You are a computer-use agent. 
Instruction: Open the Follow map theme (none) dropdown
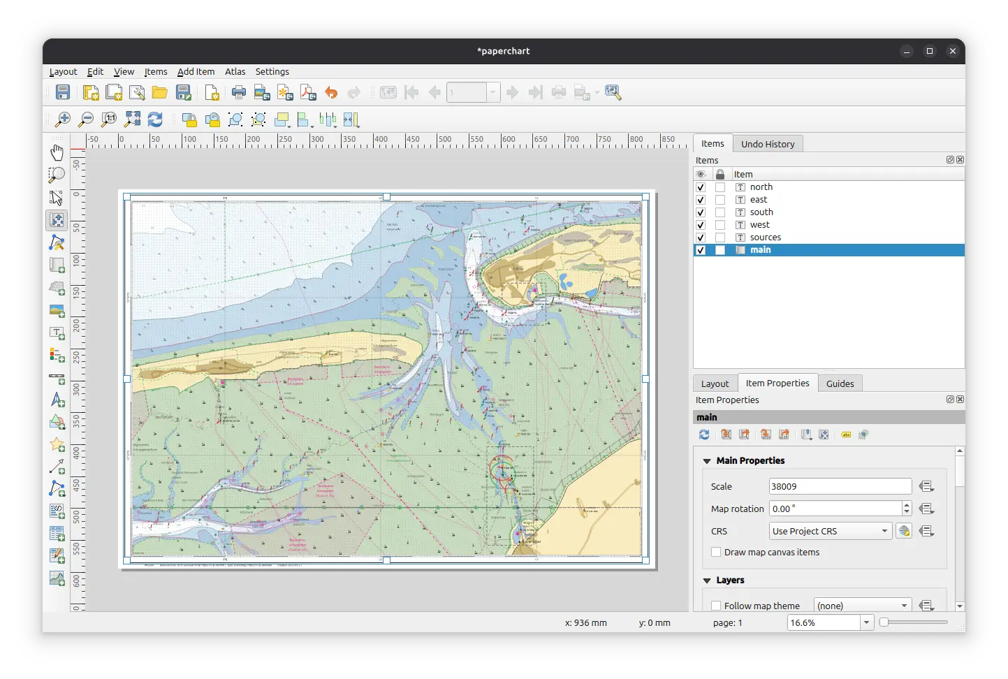point(863,606)
